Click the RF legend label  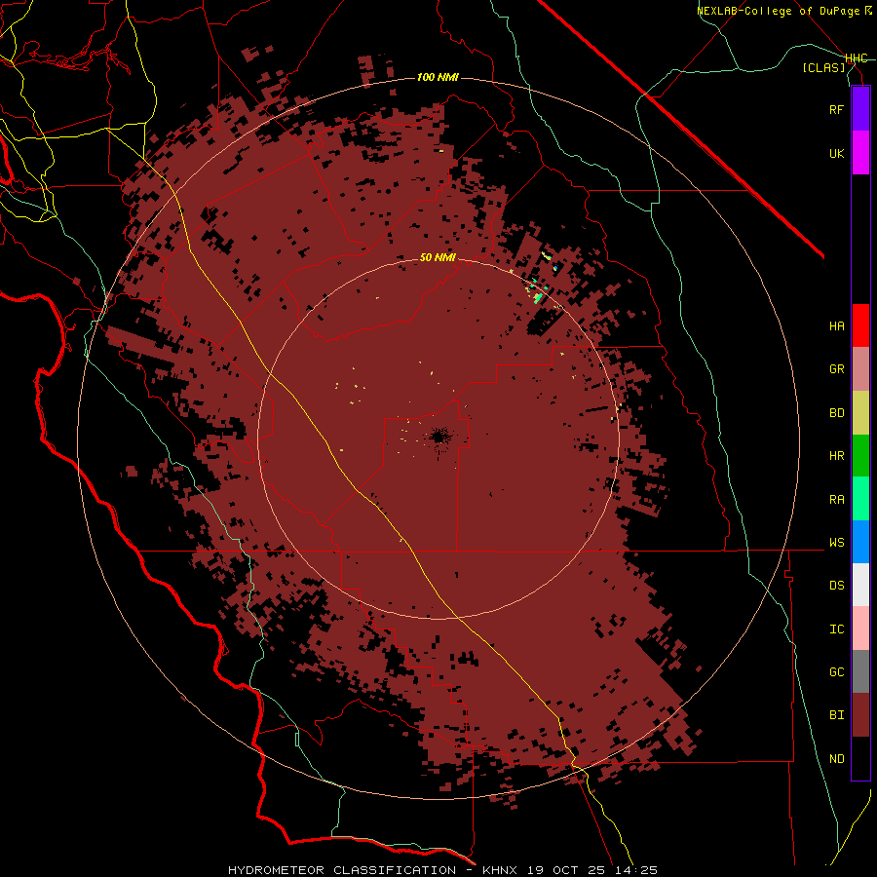[x=836, y=109]
